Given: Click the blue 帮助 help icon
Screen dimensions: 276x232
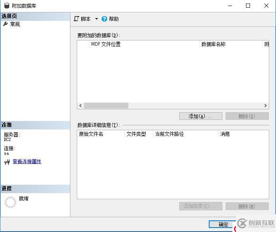Looking at the screenshot, I should 104,19.
